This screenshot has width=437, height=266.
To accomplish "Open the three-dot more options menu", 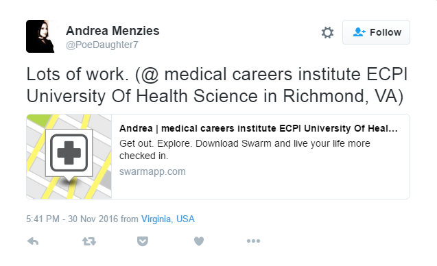I will pyautogui.click(x=253, y=241).
